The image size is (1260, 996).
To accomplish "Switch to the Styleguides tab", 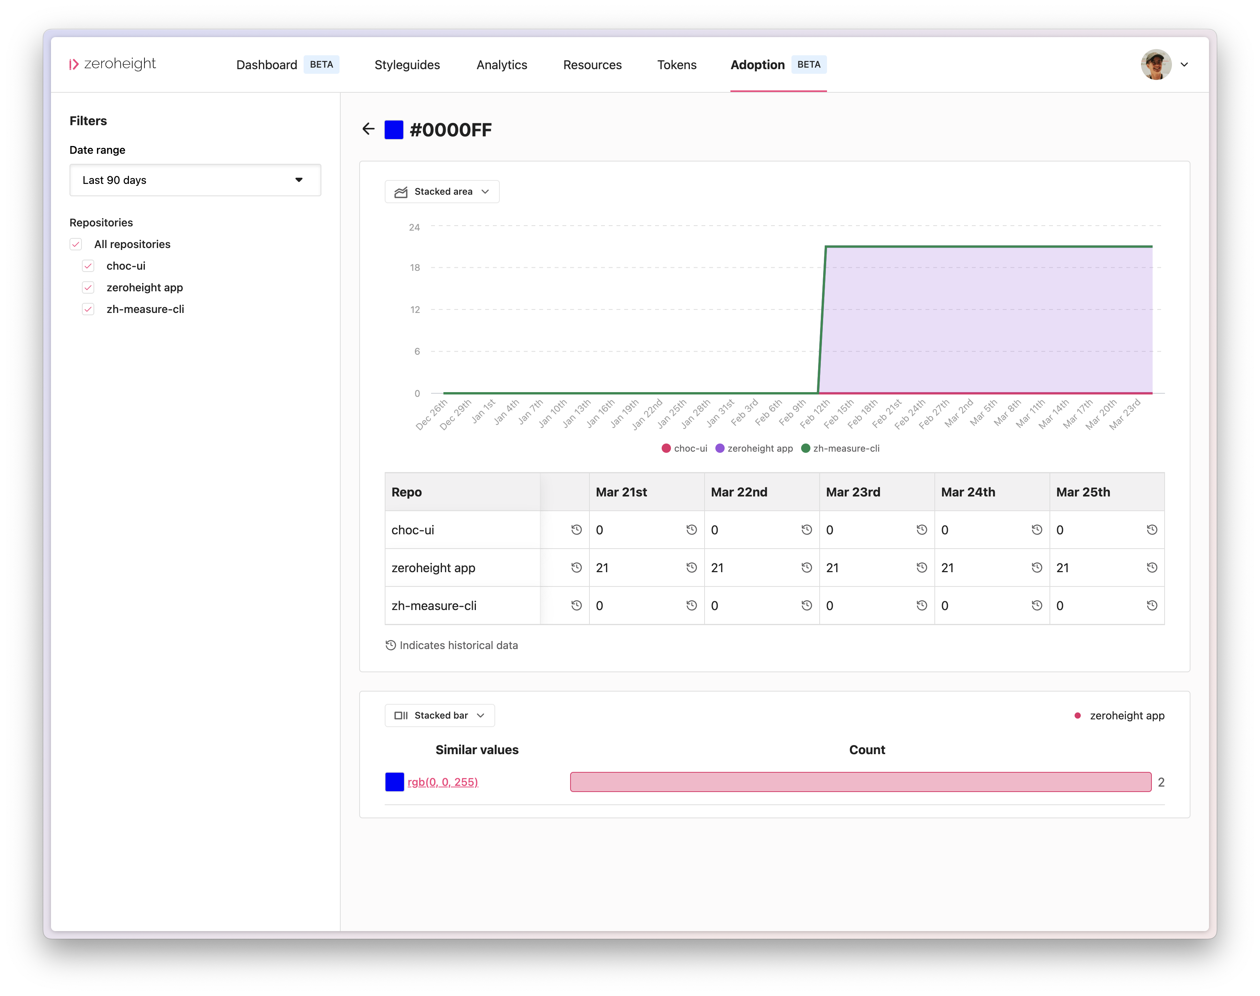I will coord(407,65).
